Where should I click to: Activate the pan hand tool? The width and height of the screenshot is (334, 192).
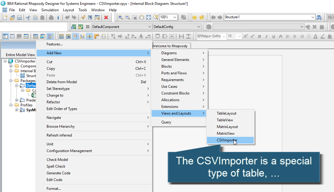(x=141, y=17)
